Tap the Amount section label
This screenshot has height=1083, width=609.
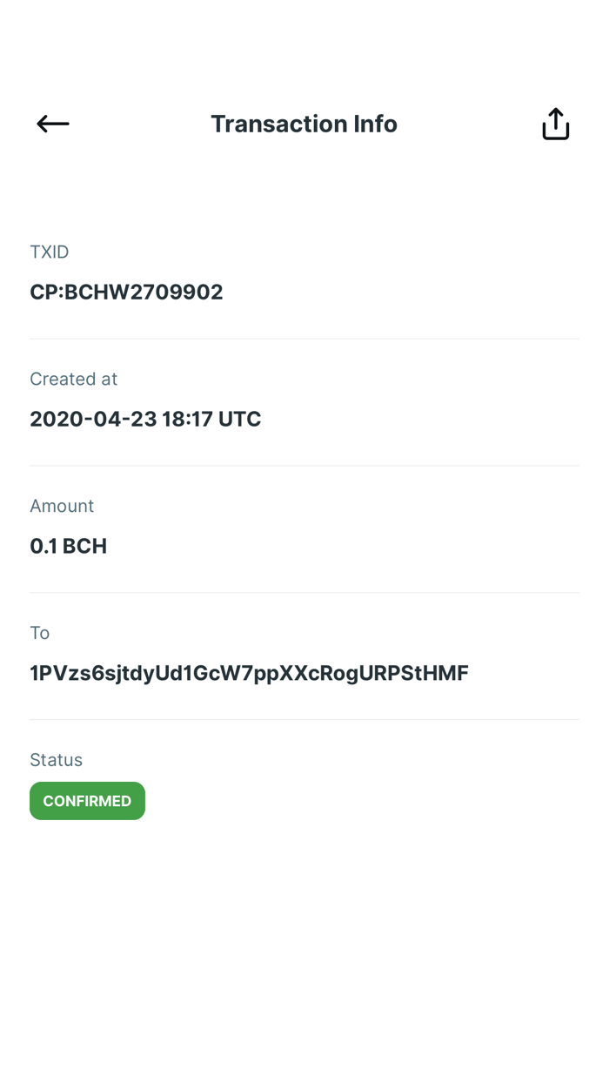[x=62, y=506]
